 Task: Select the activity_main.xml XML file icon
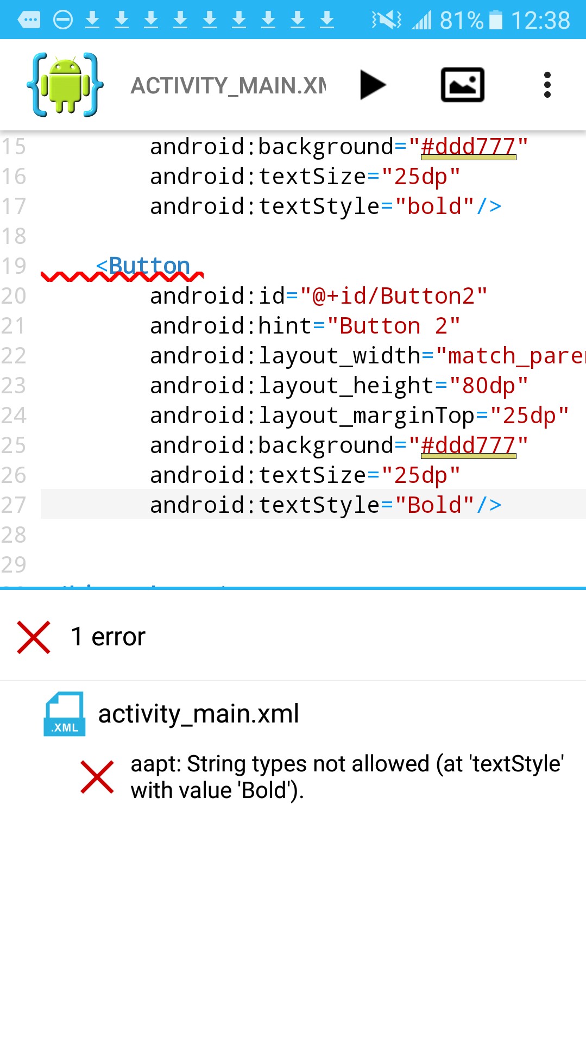click(64, 714)
